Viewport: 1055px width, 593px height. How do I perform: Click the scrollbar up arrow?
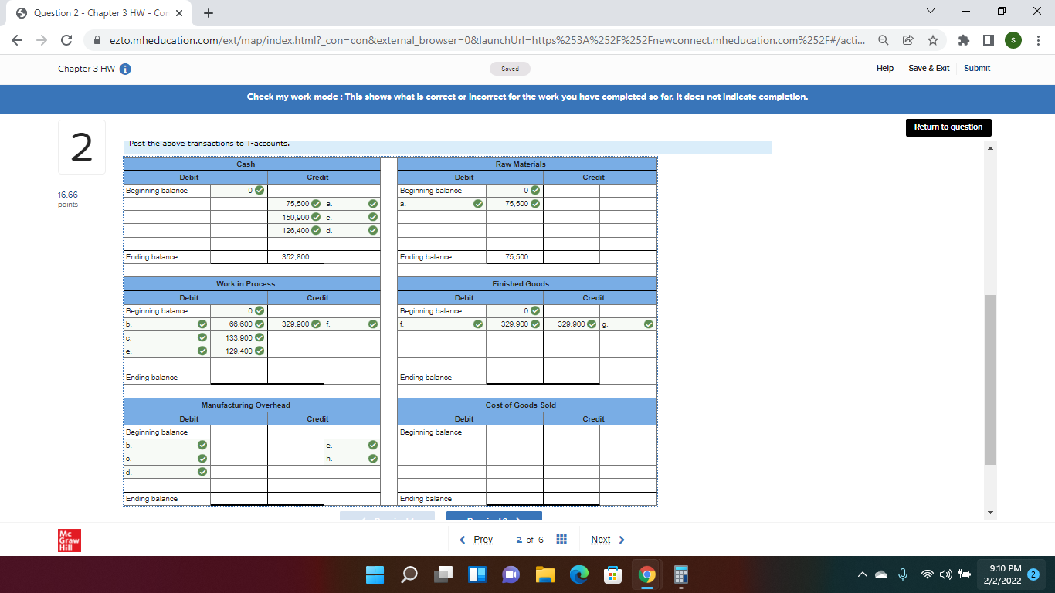(x=991, y=147)
